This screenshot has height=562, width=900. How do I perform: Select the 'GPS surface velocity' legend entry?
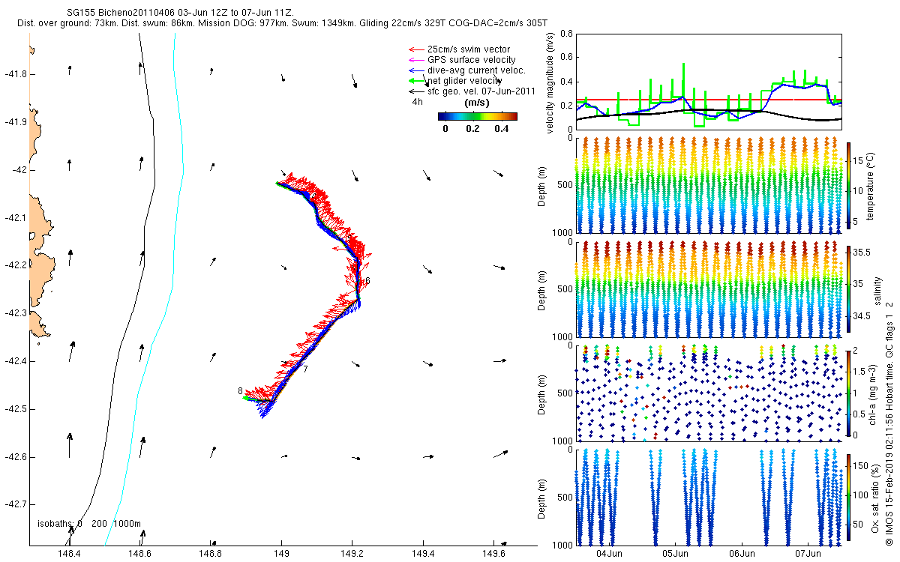click(x=471, y=60)
